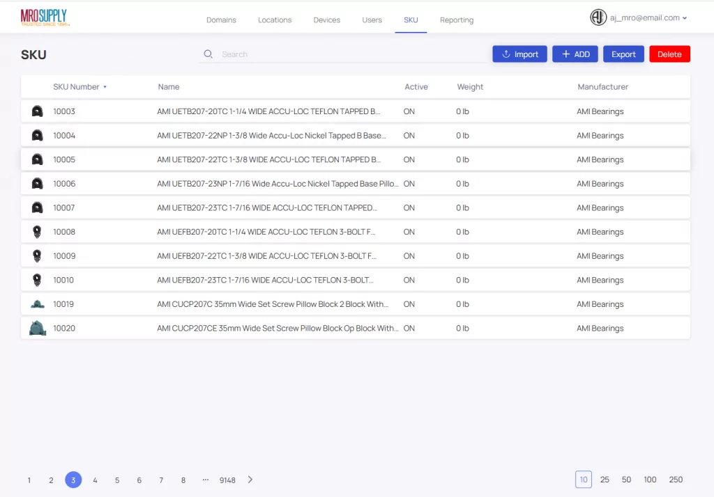Image resolution: width=714 pixels, height=497 pixels.
Task: Open thumbnail for SKU 10004
Action: point(38,136)
